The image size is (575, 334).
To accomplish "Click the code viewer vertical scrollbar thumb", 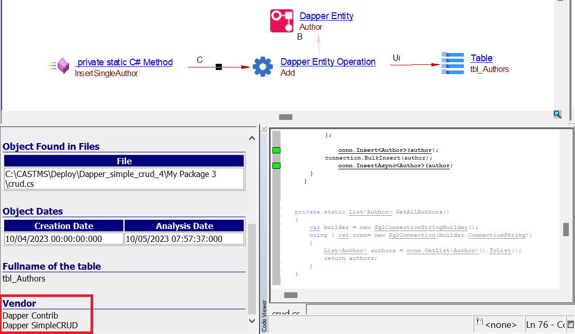I will click(x=566, y=229).
